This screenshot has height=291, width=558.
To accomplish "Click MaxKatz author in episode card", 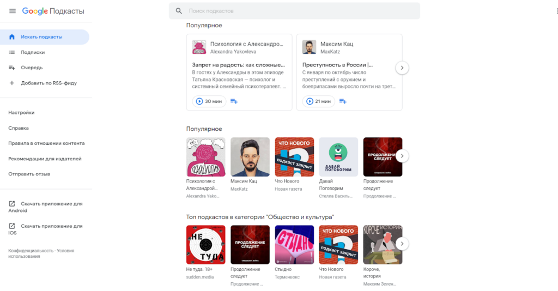I will click(330, 52).
